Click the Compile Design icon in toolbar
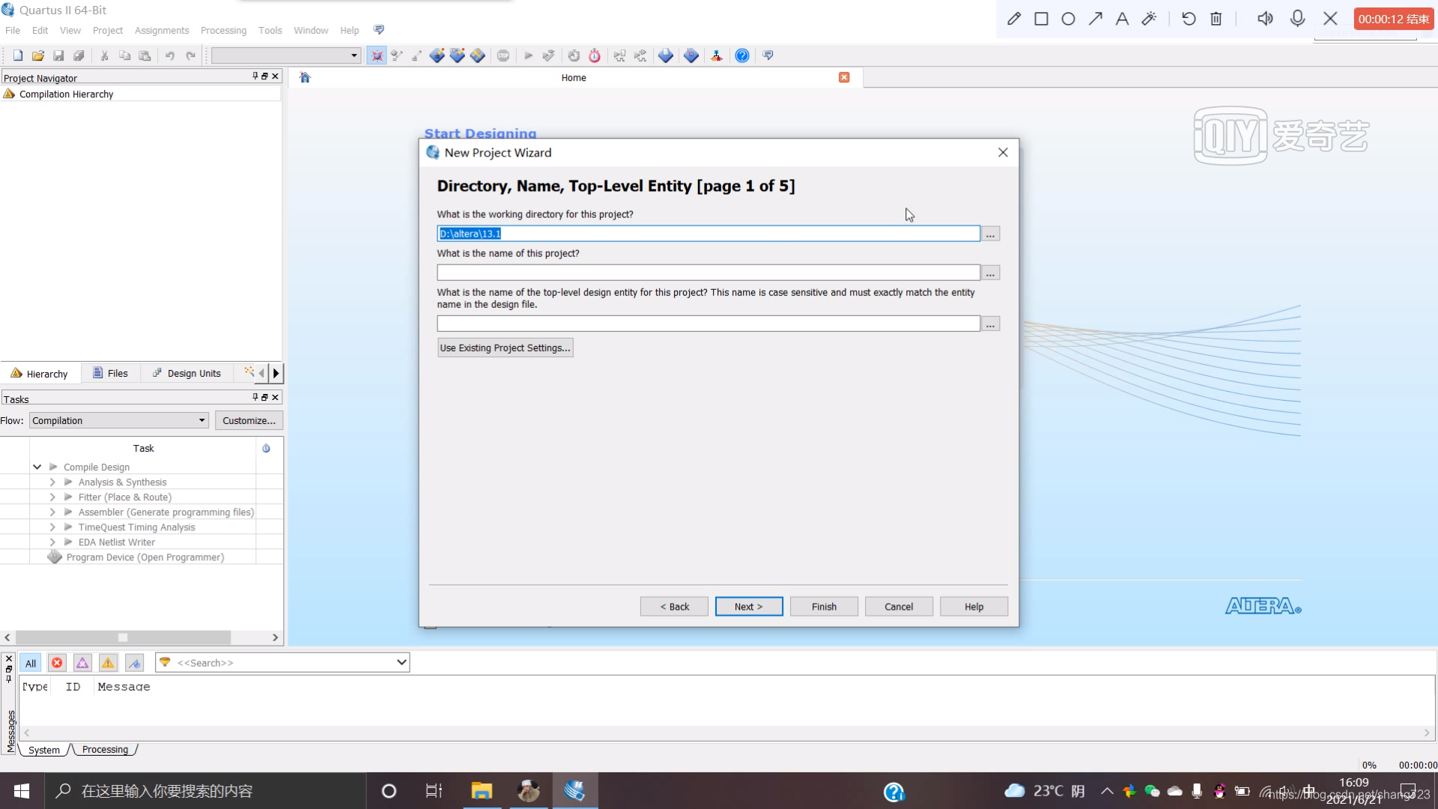This screenshot has width=1438, height=809. click(528, 55)
